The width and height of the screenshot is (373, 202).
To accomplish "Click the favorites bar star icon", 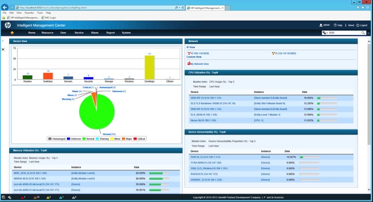I will coord(4,18).
